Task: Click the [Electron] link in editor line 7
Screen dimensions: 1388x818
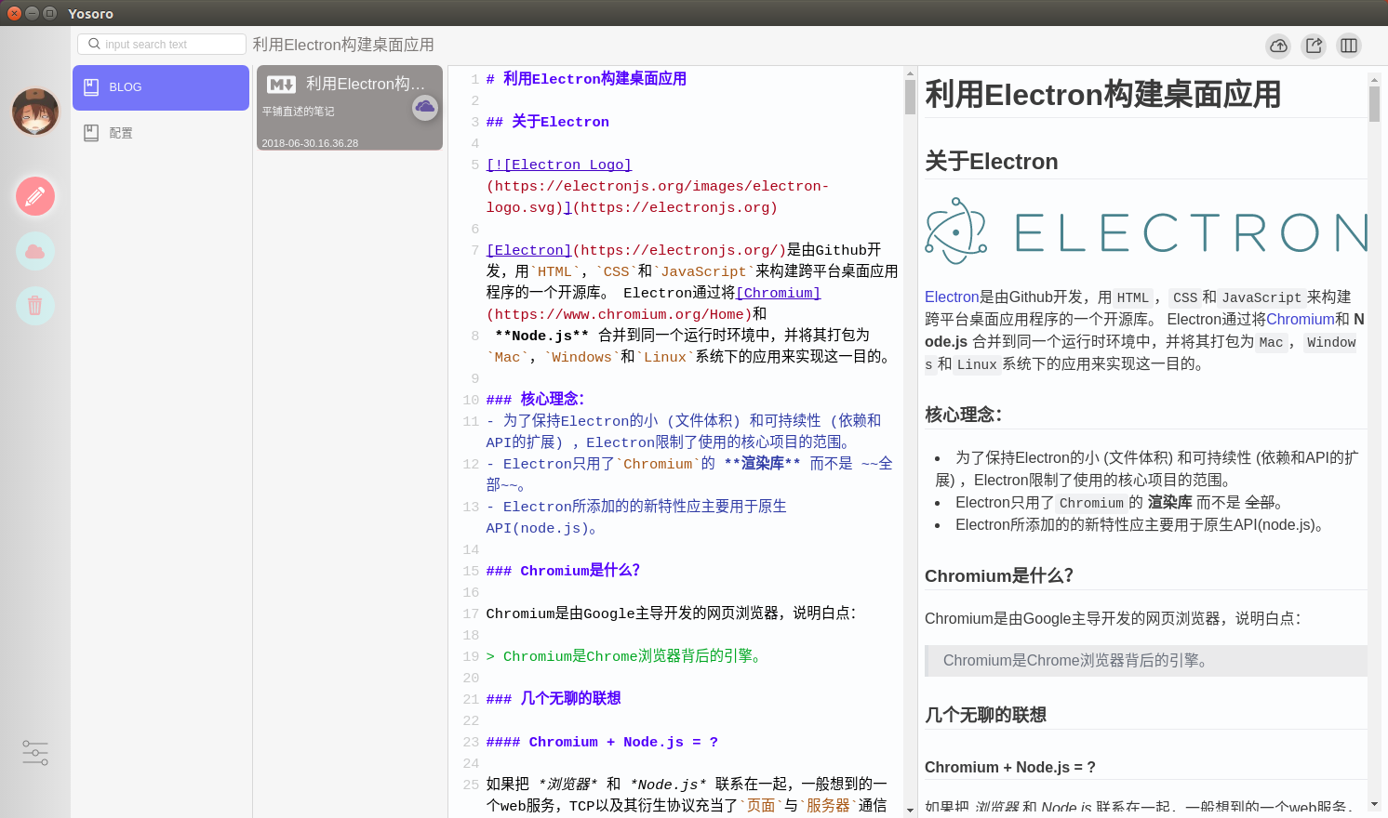Action: tap(529, 250)
